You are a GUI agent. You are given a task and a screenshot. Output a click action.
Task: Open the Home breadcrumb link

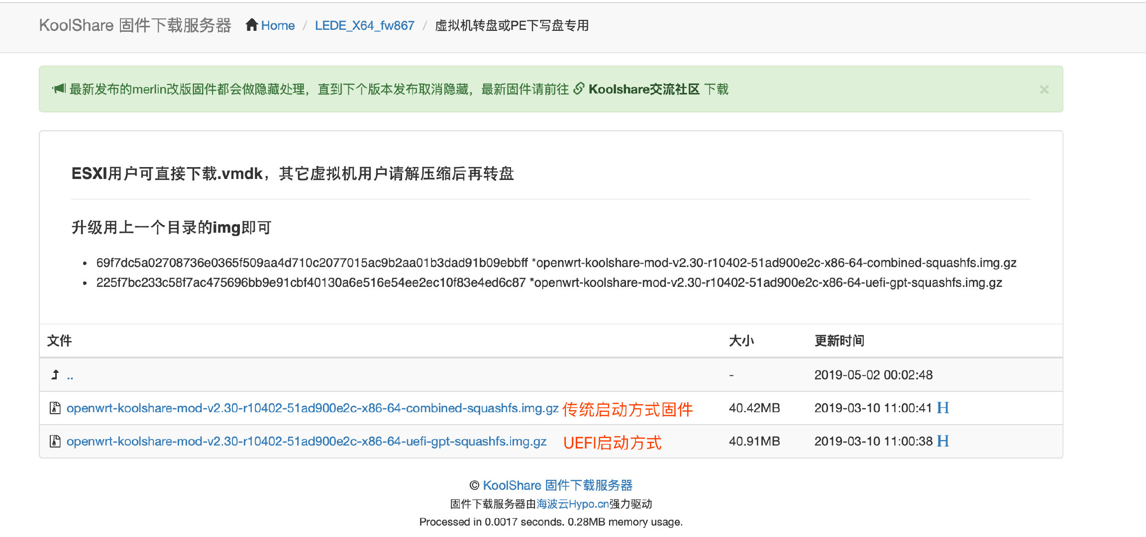pos(278,25)
